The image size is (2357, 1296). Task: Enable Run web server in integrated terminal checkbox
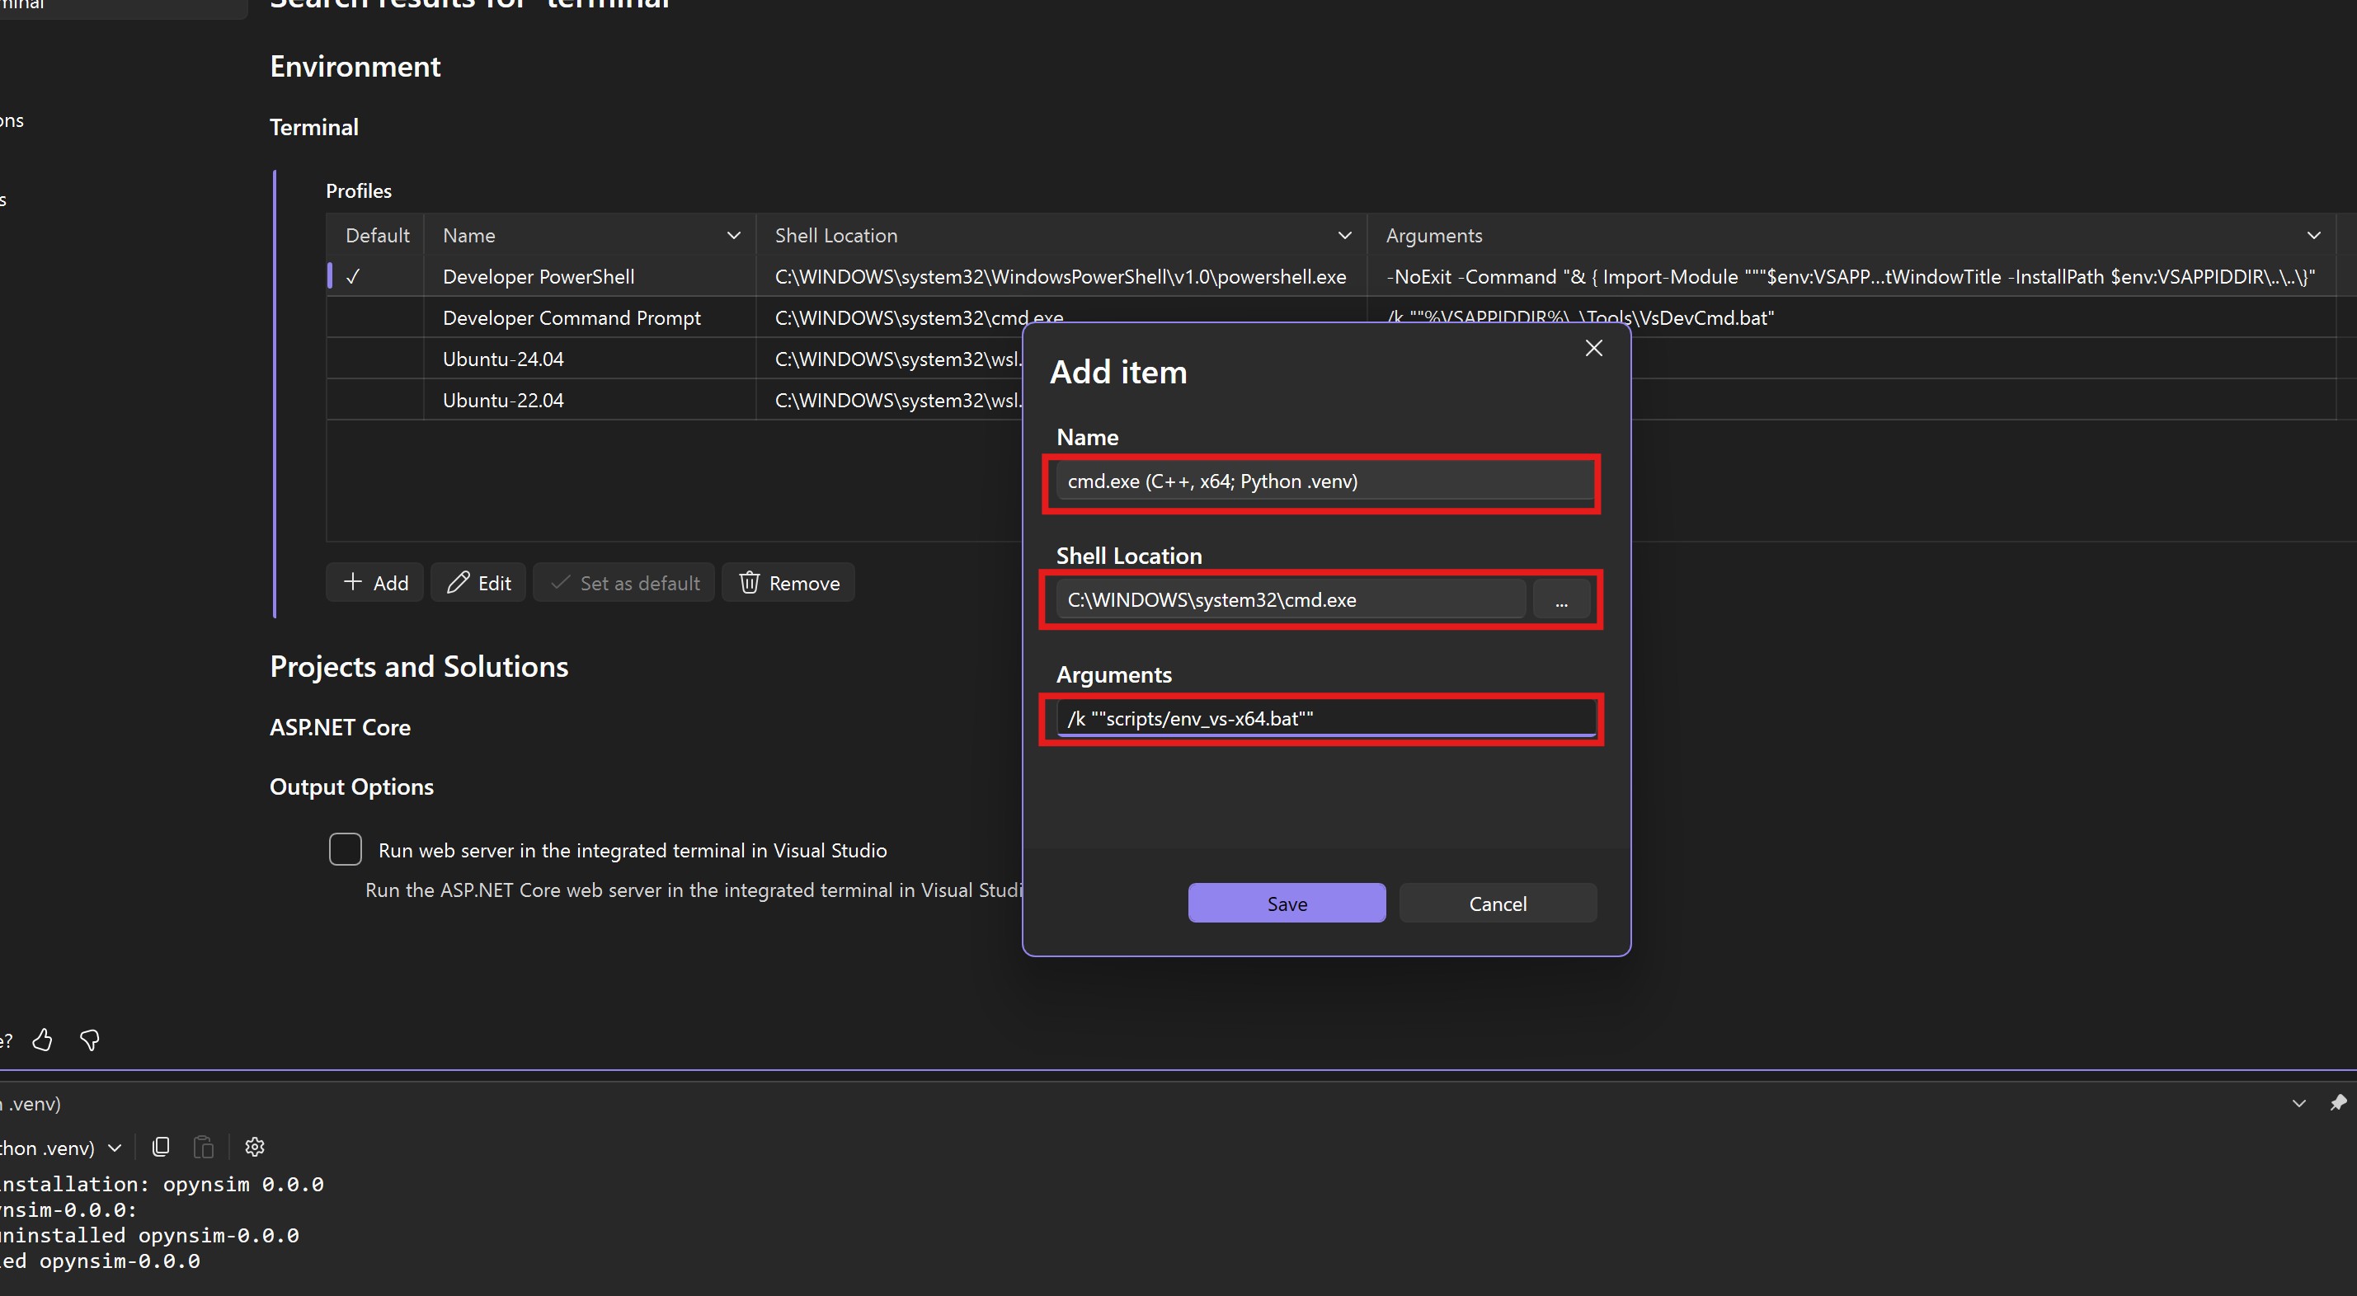point(345,850)
